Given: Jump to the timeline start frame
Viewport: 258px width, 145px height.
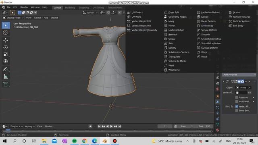Looking at the screenshot, I should pyautogui.click(x=99, y=126).
